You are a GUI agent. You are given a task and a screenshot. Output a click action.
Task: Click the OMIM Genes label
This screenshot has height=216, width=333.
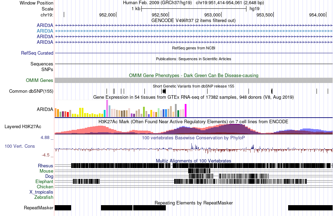(x=40, y=80)
